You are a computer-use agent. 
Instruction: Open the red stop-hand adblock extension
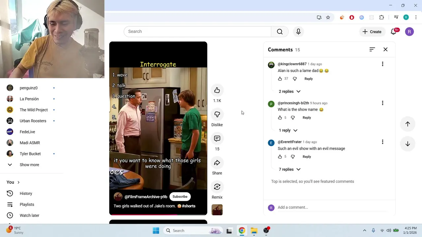tap(352, 17)
